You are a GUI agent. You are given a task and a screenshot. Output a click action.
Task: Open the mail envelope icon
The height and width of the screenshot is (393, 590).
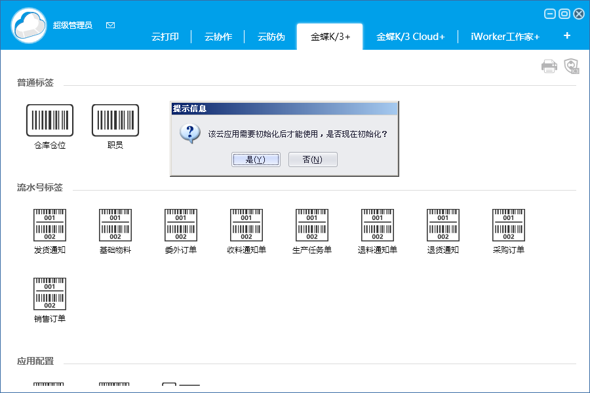110,25
